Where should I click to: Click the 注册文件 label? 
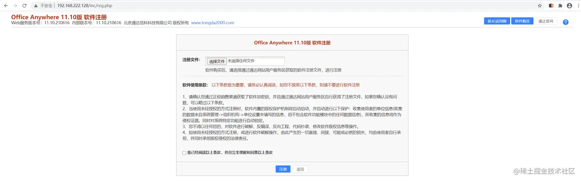click(191, 60)
